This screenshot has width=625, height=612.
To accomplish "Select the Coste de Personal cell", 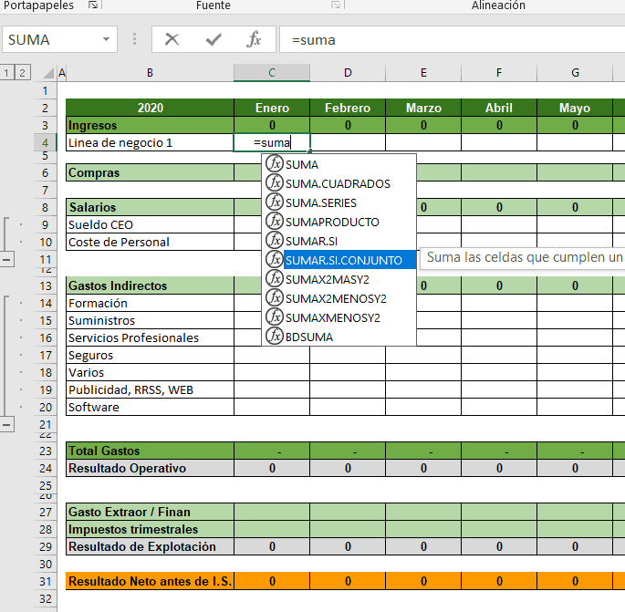I will click(x=150, y=243).
